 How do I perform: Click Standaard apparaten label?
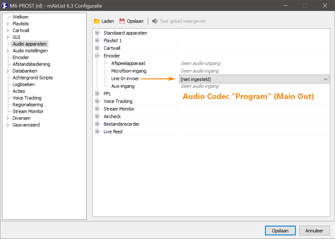[x=125, y=33]
